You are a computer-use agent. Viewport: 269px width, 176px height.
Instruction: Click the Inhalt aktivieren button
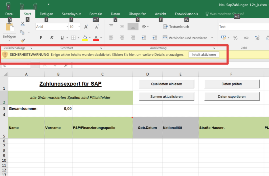pos(204,54)
